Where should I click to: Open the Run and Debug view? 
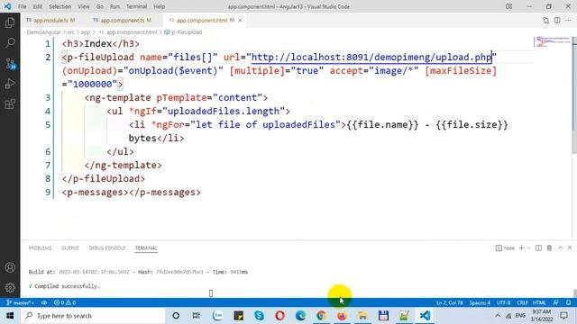coord(10,84)
